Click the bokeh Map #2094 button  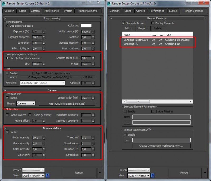(x=67, y=104)
